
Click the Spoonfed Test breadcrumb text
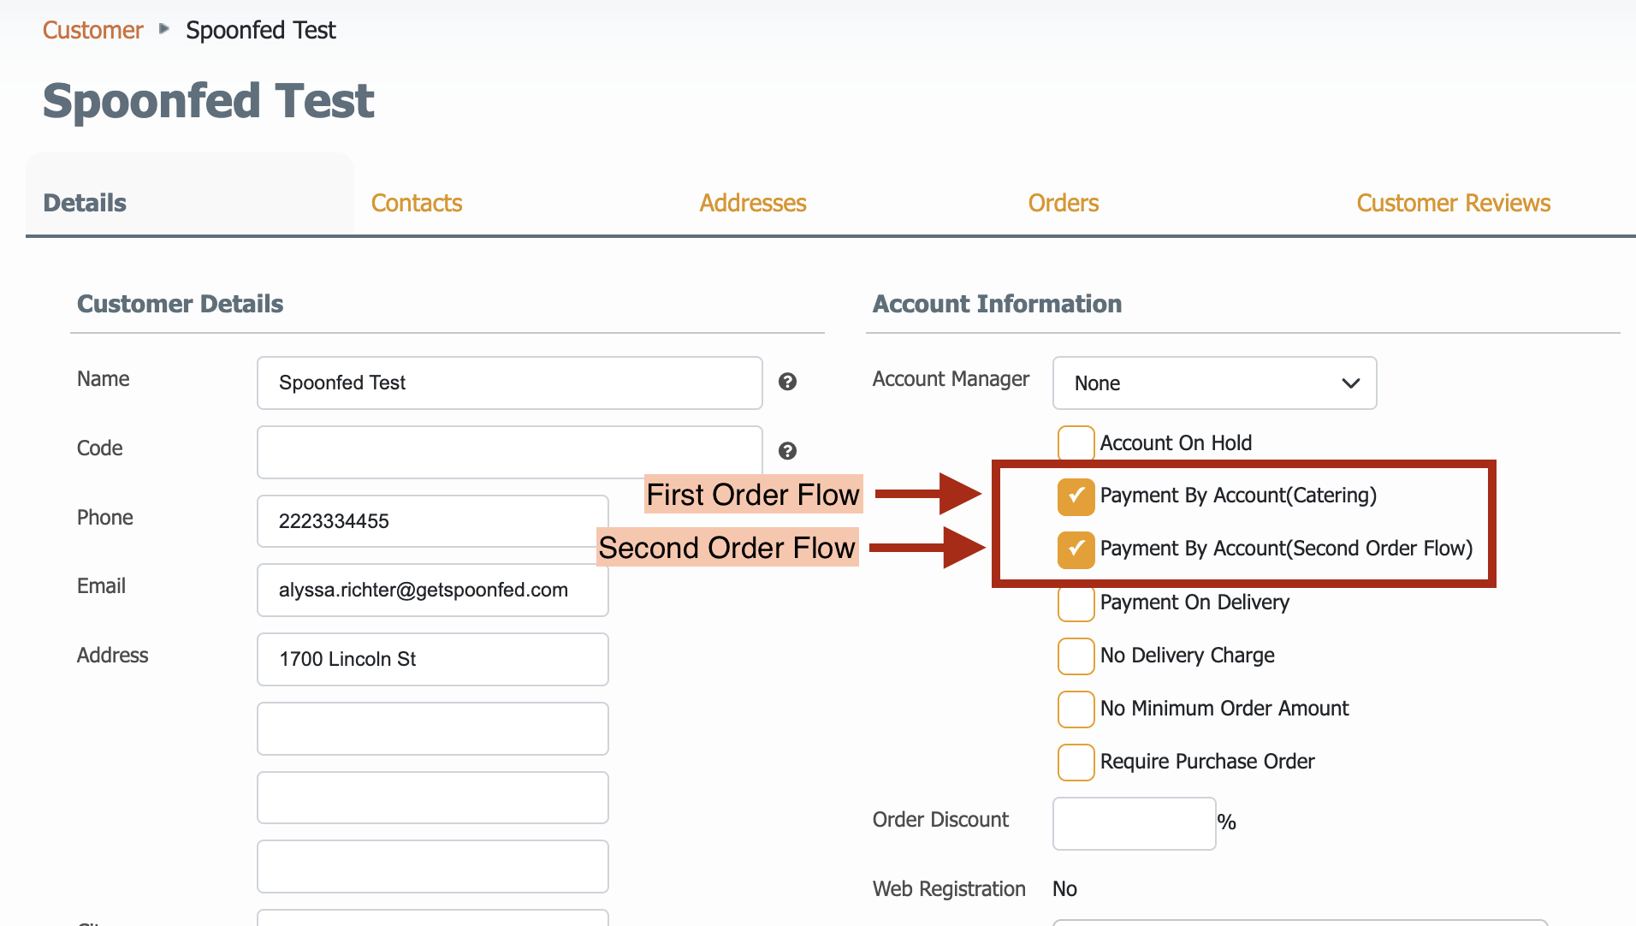[x=260, y=30]
